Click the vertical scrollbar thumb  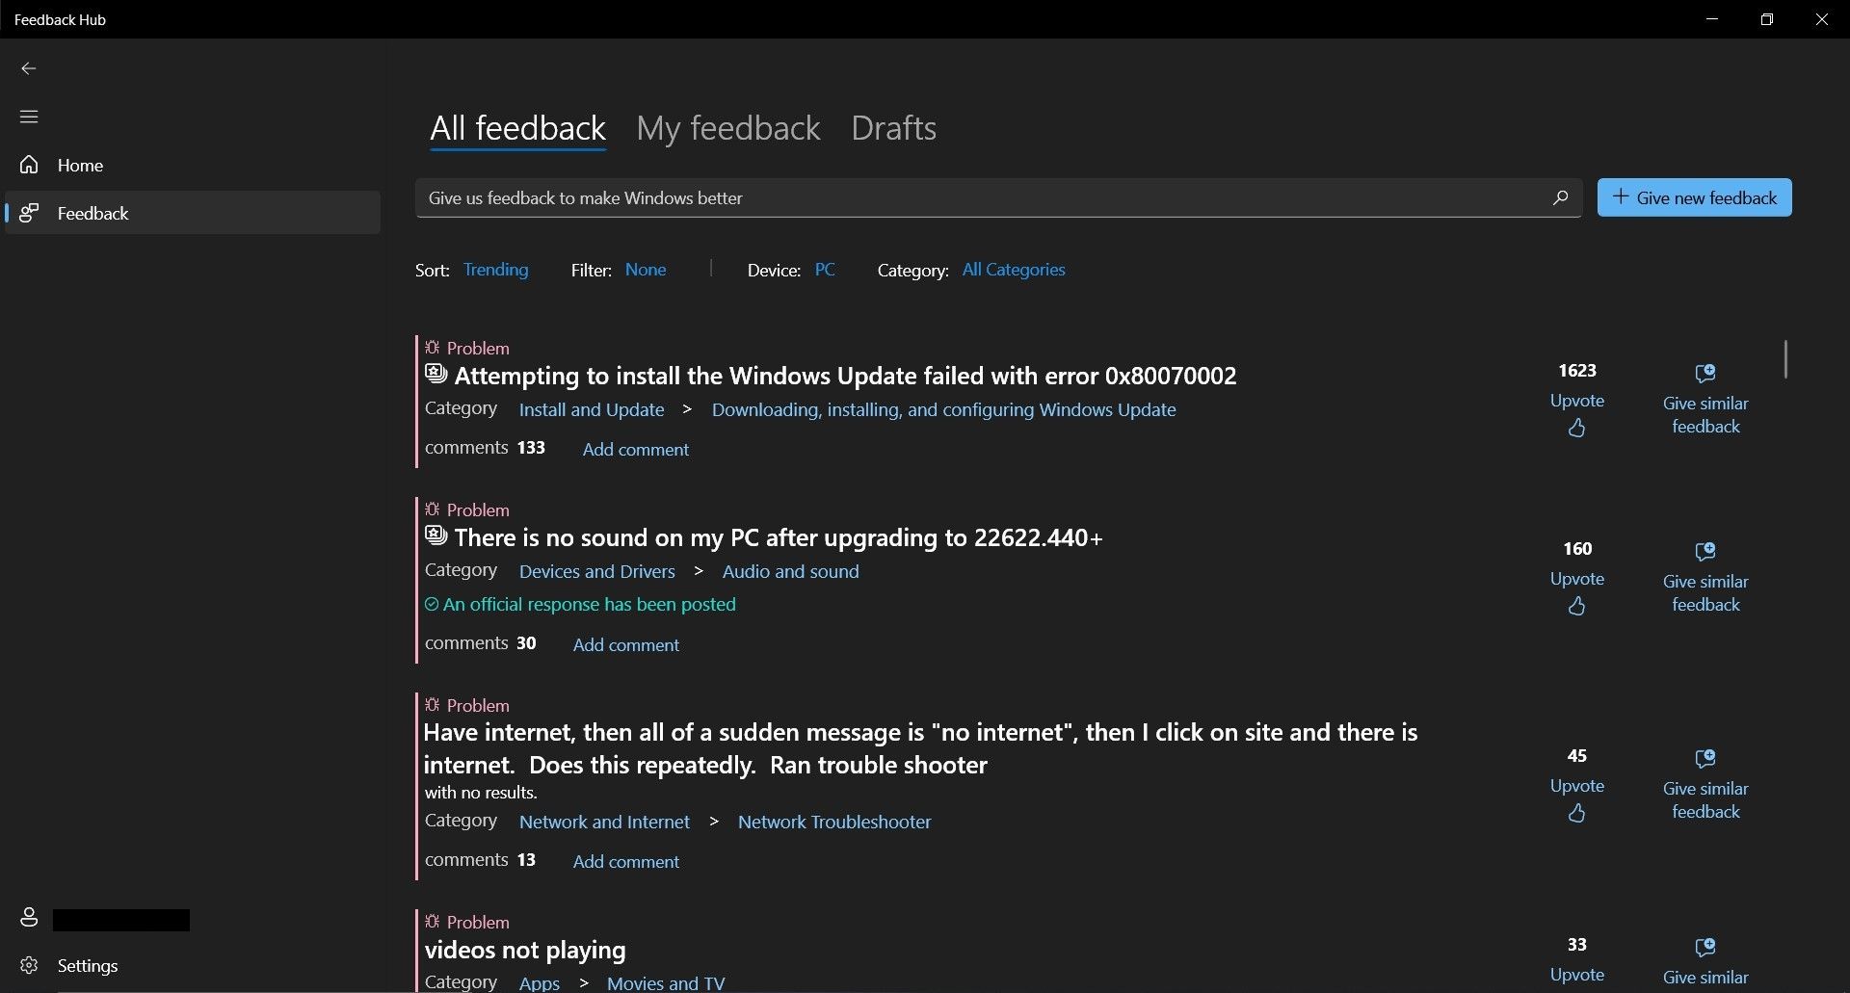point(1785,359)
